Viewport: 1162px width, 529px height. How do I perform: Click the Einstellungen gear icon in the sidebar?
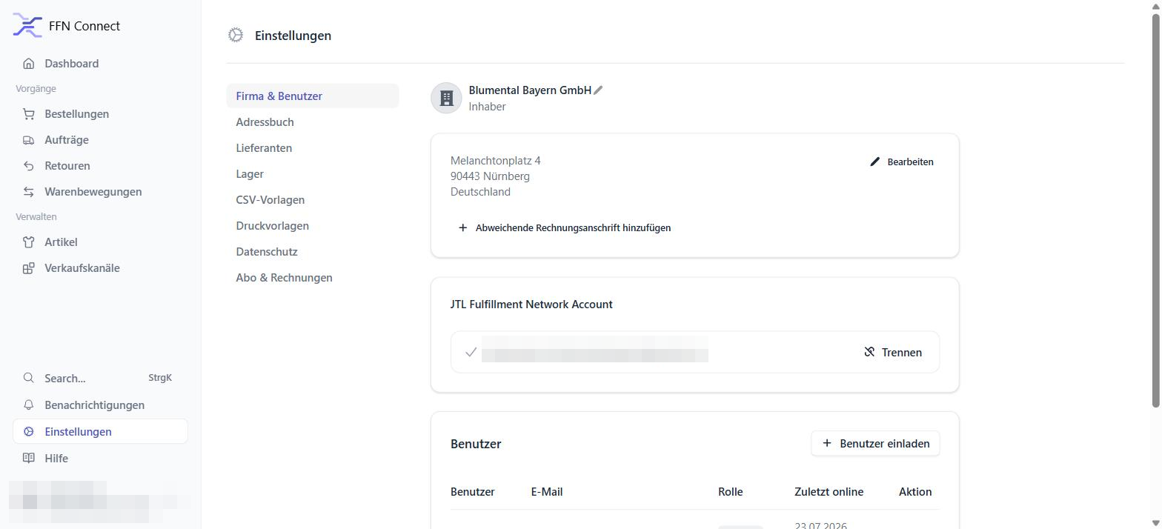[28, 431]
